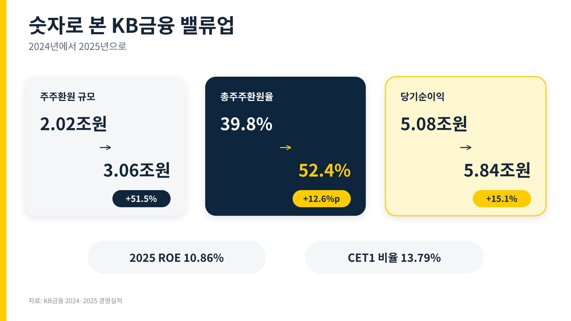The width and height of the screenshot is (571, 321).
Task: Select the 5.84조원 value
Action: point(497,170)
